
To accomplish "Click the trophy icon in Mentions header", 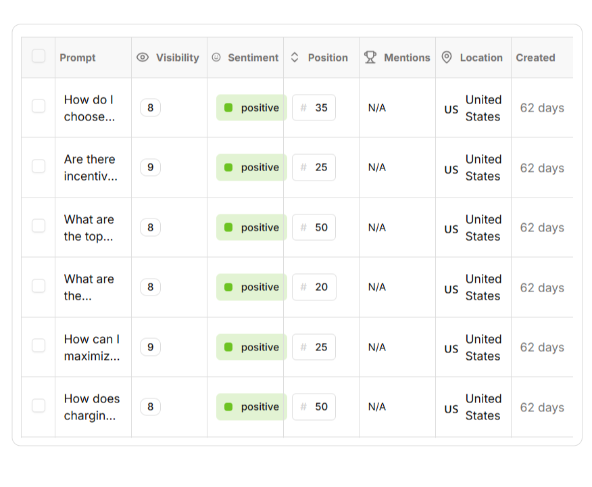I will coord(370,57).
